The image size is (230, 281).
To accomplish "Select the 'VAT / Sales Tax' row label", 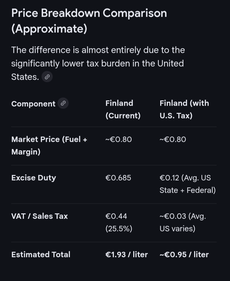I will coord(40,216).
